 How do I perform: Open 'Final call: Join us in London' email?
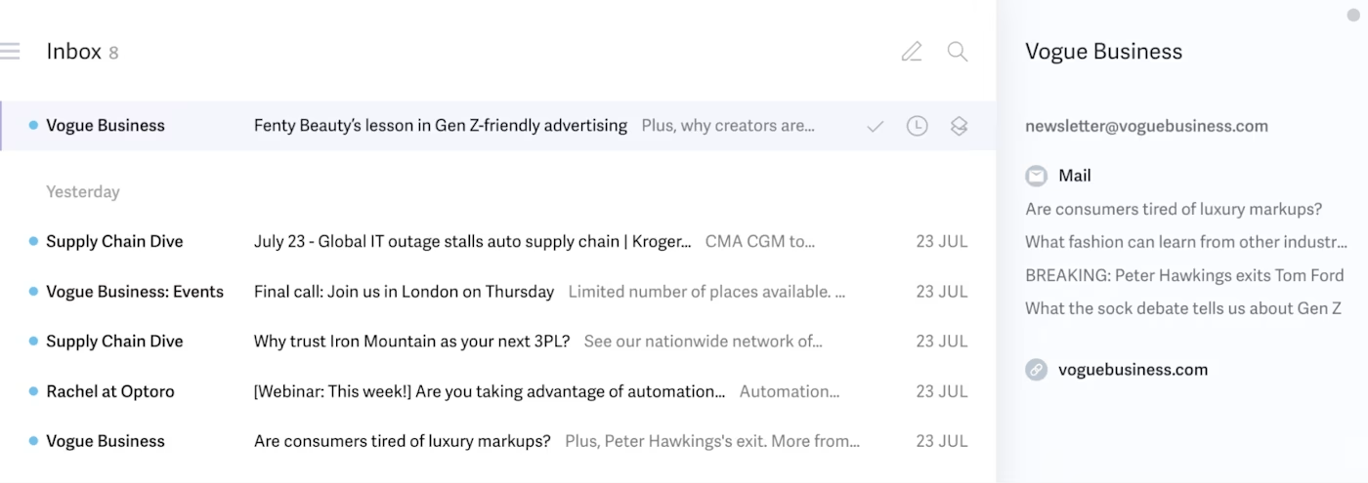[404, 292]
